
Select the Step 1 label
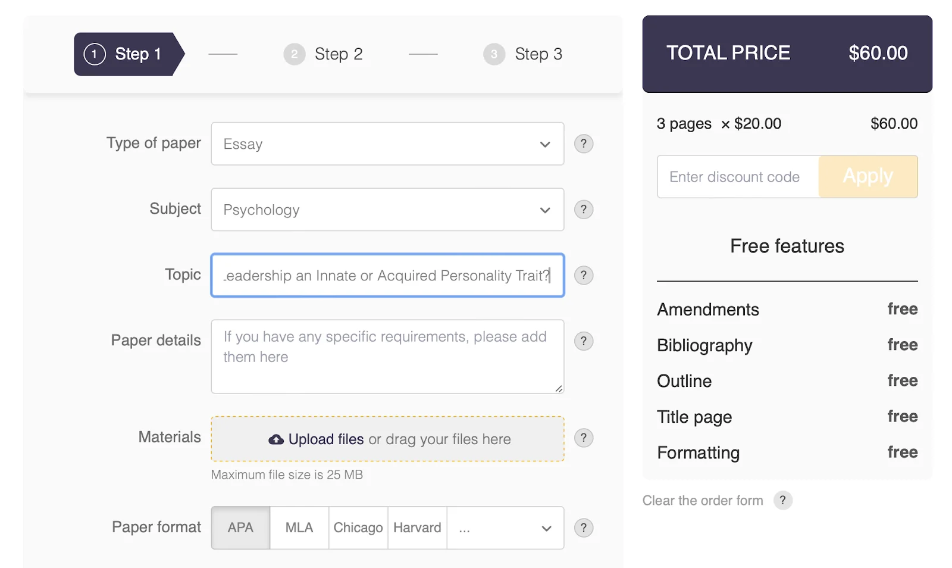click(138, 54)
